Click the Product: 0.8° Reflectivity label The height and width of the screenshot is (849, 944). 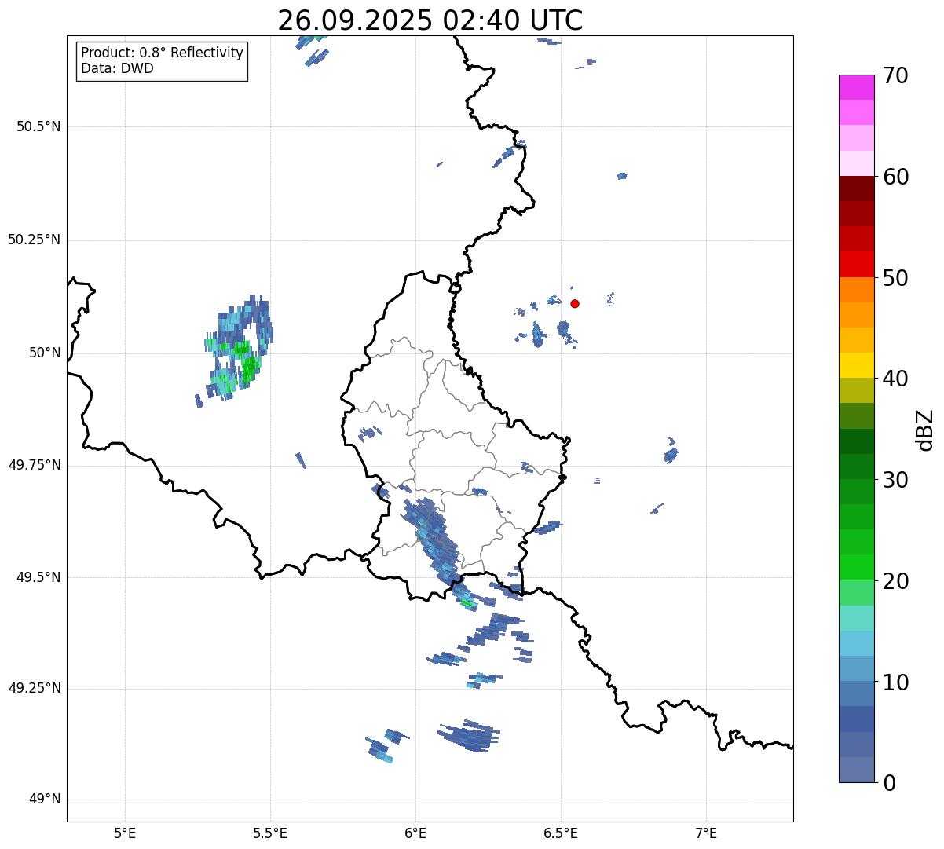tap(163, 53)
